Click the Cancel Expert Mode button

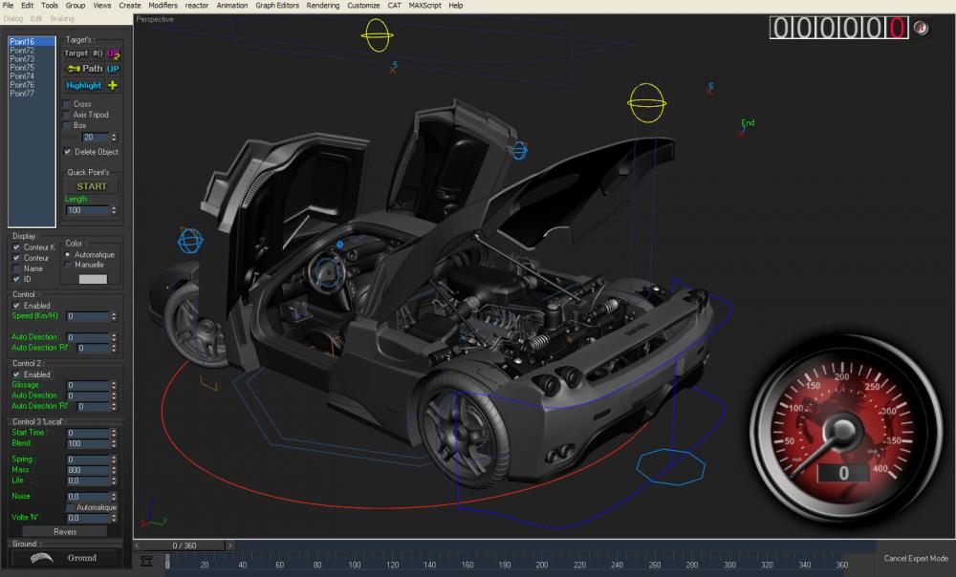915,559
